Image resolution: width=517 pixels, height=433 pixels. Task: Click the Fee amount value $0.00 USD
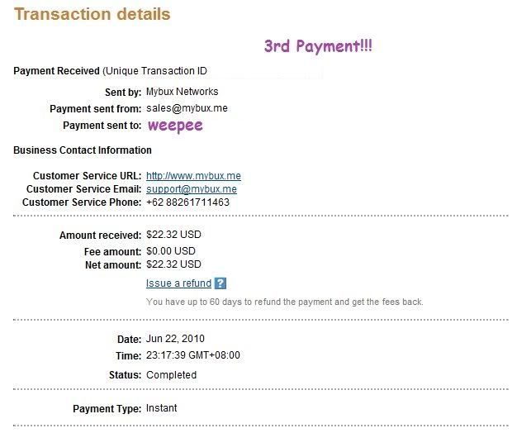click(x=171, y=251)
